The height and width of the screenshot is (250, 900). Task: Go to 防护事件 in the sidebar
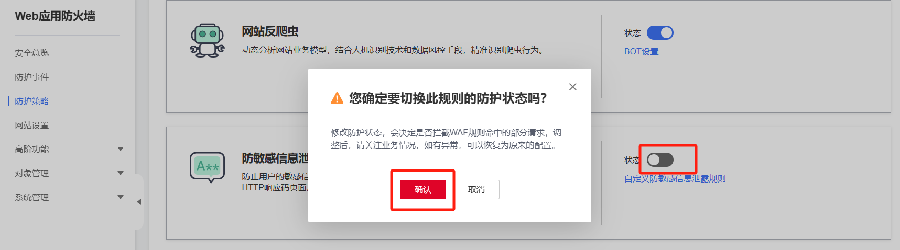coord(31,77)
